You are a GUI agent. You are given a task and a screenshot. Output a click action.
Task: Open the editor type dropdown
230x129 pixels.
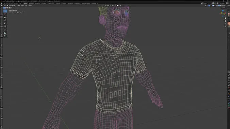click(x=5, y=5)
